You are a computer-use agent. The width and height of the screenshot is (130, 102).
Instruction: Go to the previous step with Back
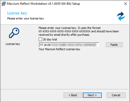(x=73, y=95)
